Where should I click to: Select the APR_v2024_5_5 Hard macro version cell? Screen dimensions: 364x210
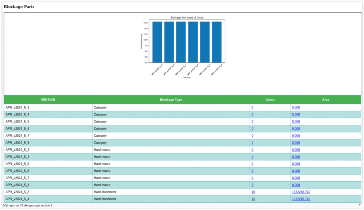(x=17, y=164)
